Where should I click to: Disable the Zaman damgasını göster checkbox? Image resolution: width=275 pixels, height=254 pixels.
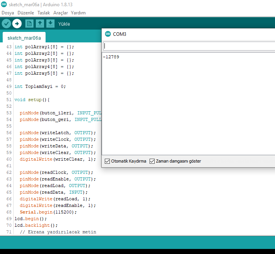point(152,161)
